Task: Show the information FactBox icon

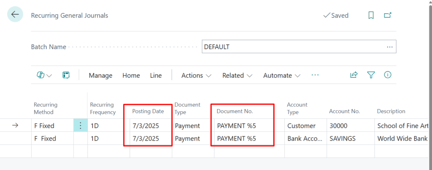Action: click(387, 75)
